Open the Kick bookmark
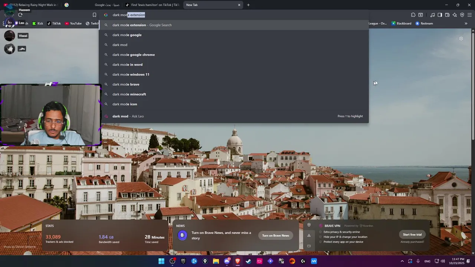Screen dimensions: 475x267 (37, 23)
